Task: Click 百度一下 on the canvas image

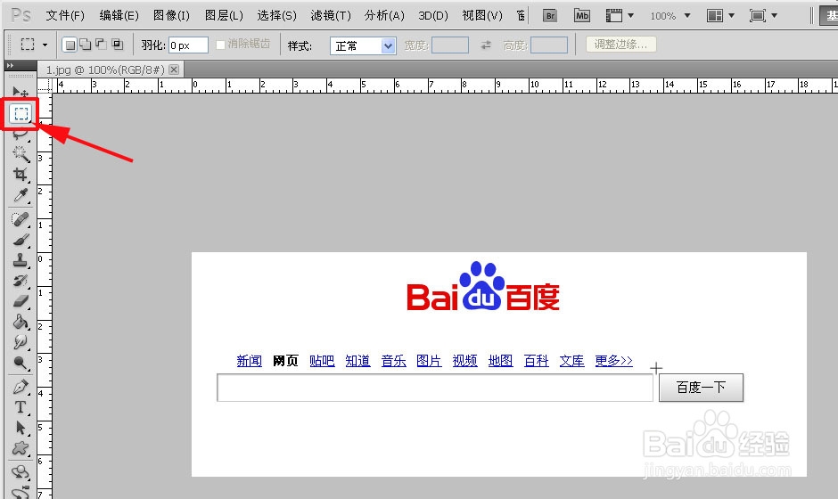Action: click(x=701, y=388)
